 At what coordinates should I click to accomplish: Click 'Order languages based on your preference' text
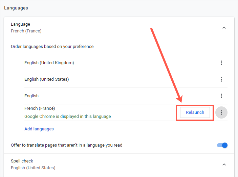pyautogui.click(x=52, y=46)
